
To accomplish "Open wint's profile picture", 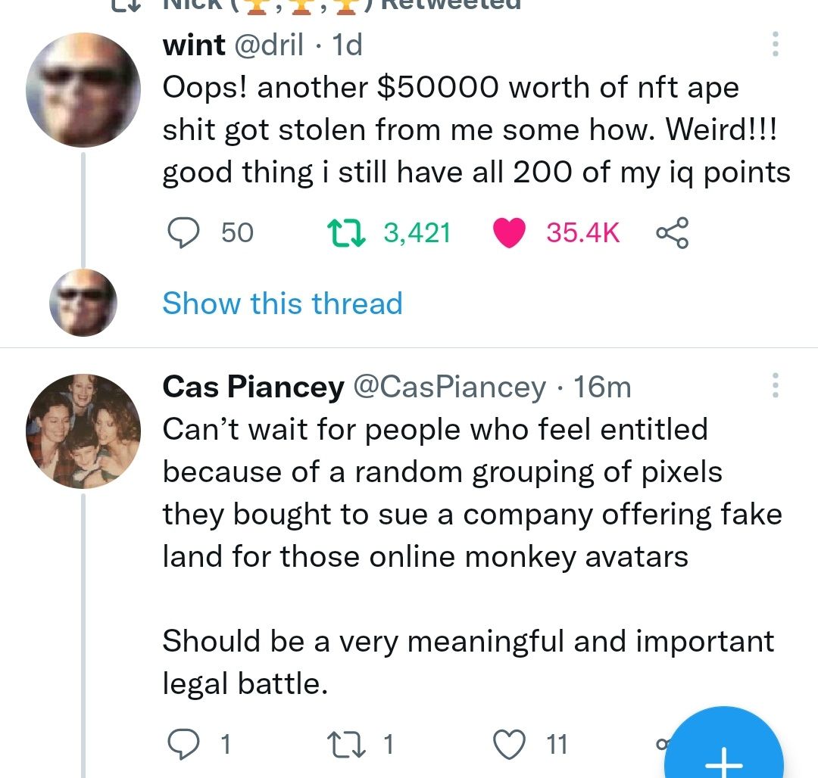I will coord(83,89).
